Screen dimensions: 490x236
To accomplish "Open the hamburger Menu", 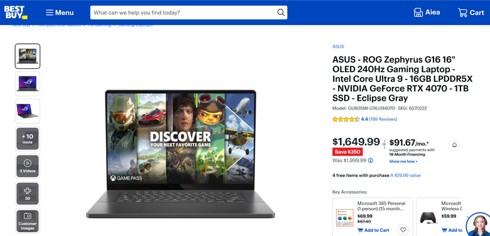I will (x=60, y=13).
